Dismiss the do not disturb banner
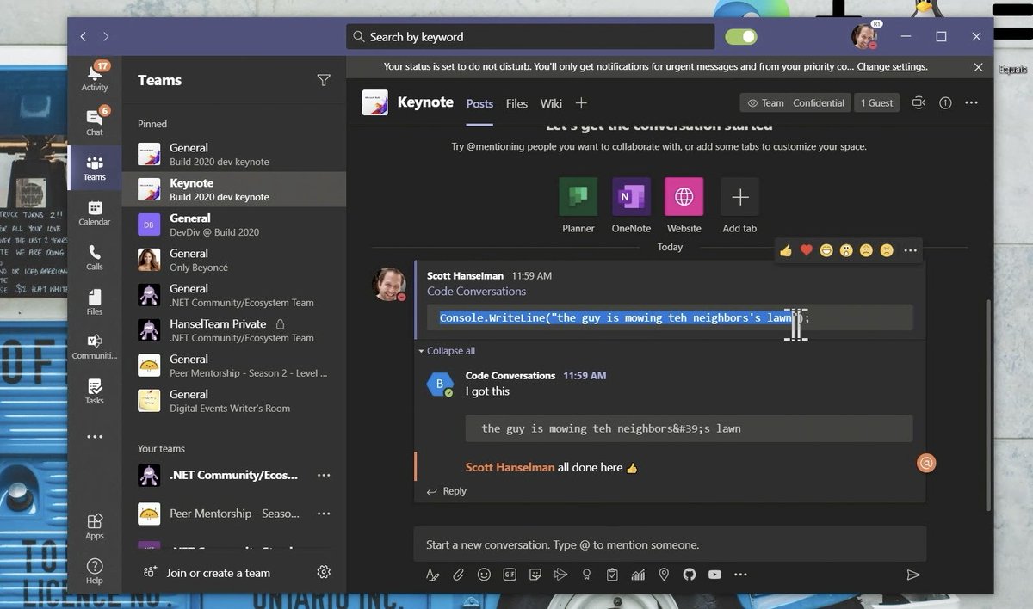This screenshot has height=609, width=1033. [978, 66]
